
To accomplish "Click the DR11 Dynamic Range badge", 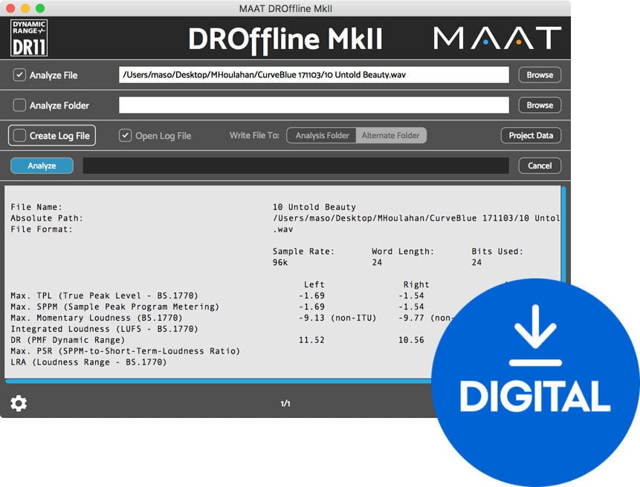I will (28, 38).
